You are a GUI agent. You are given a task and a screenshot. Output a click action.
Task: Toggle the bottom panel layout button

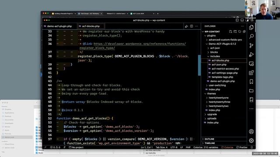[x=242, y=20]
